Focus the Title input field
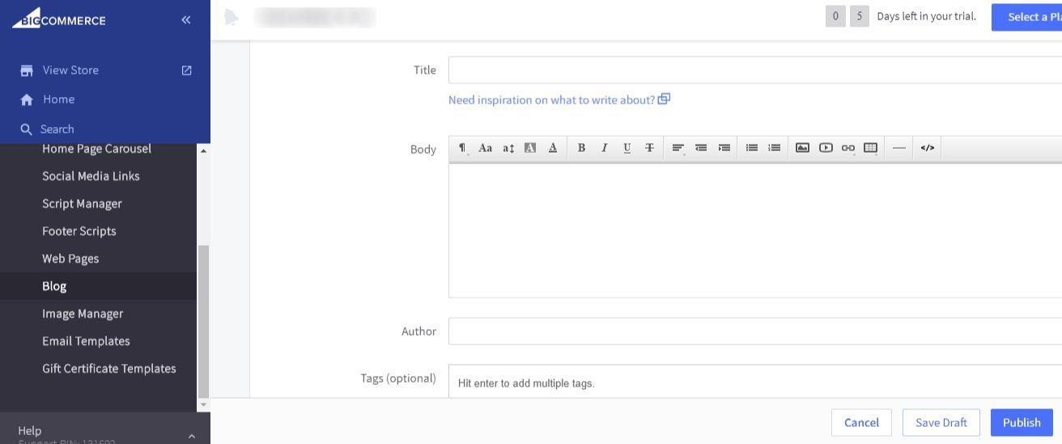1062x444 pixels. pos(755,70)
